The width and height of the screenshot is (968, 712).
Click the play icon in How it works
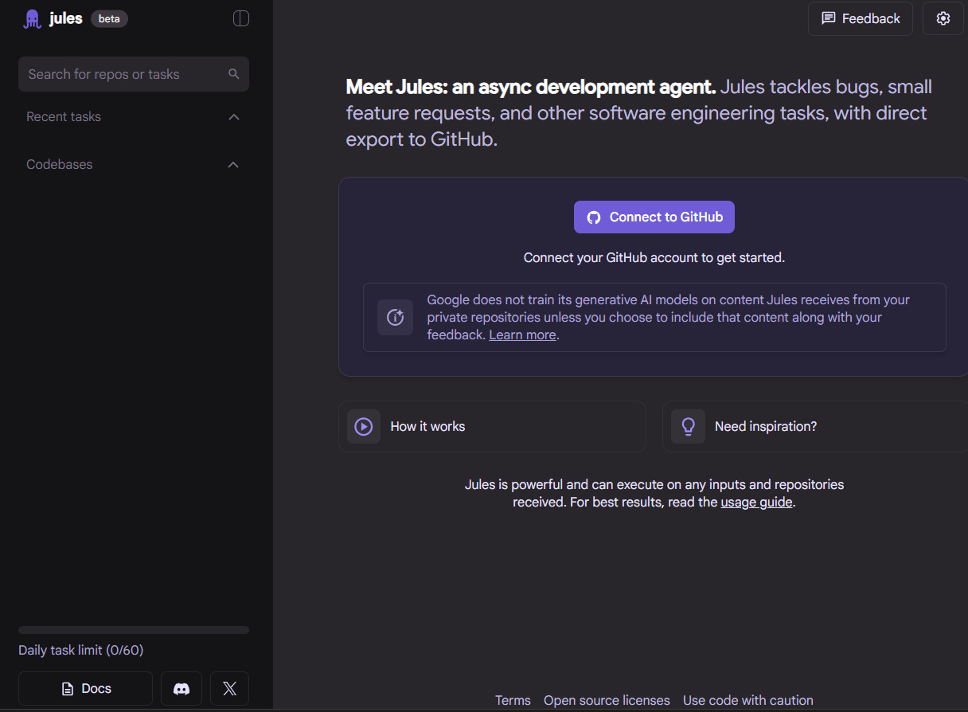pyautogui.click(x=364, y=426)
